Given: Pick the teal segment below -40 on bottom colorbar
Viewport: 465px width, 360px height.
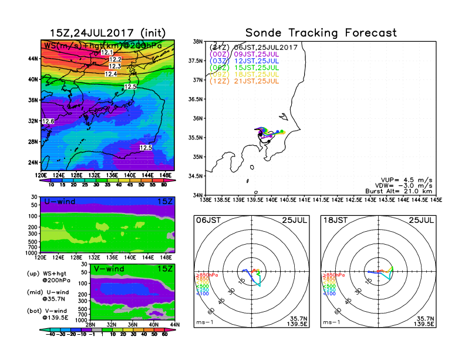Looking at the screenshot, I should point(45,329).
